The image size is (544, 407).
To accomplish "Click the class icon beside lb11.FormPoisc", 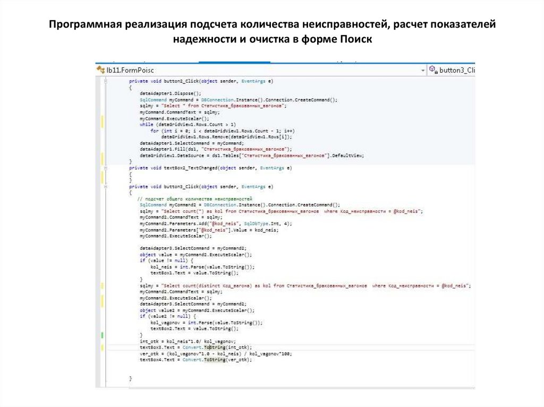I will coord(101,70).
